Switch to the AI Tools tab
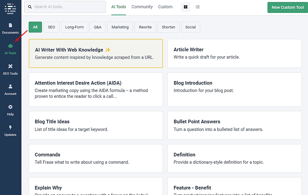This screenshot has width=308, height=195. coord(119,7)
